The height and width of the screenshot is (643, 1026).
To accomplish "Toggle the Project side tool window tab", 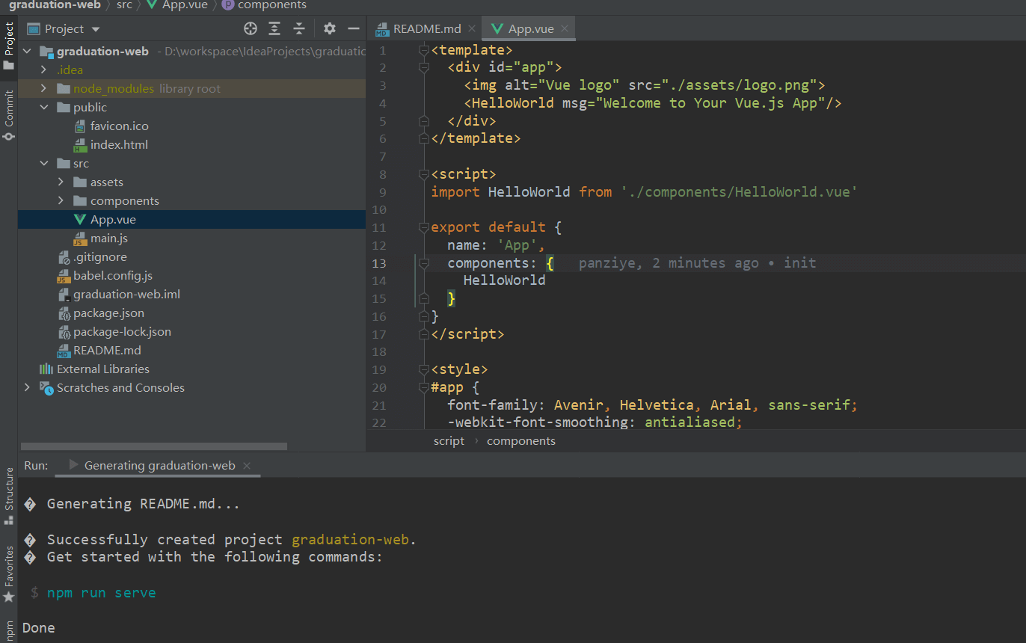I will pyautogui.click(x=9, y=46).
